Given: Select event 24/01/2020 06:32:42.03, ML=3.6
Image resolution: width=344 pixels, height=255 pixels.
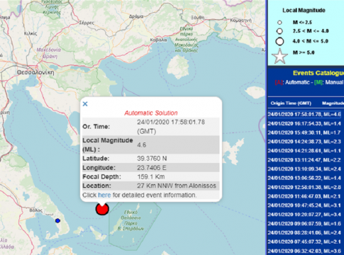Looking at the screenshot, I should click(304, 251).
